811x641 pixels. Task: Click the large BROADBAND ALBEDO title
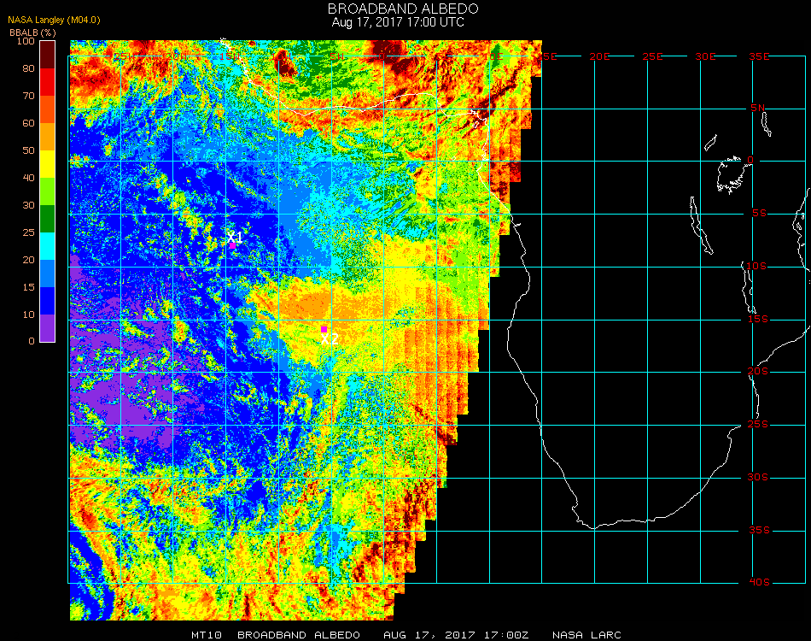(x=403, y=9)
